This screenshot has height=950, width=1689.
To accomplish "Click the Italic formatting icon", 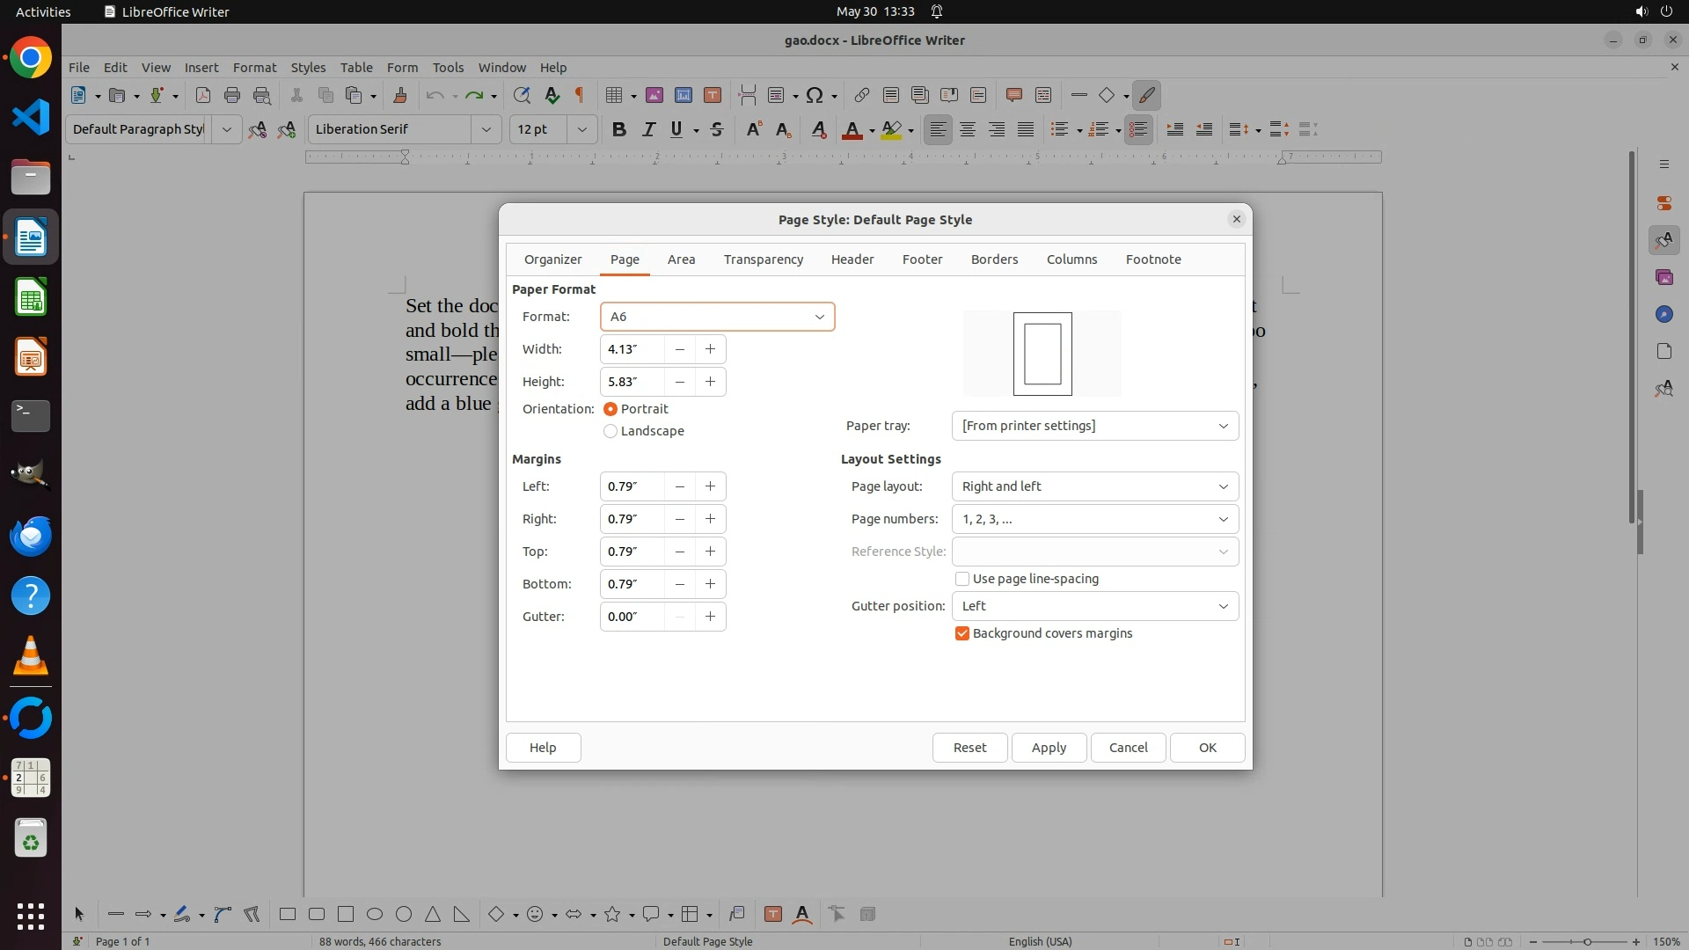I will 648,129.
